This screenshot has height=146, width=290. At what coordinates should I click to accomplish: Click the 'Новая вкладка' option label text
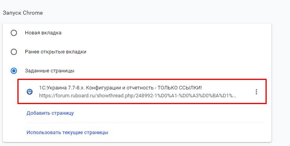(x=43, y=33)
